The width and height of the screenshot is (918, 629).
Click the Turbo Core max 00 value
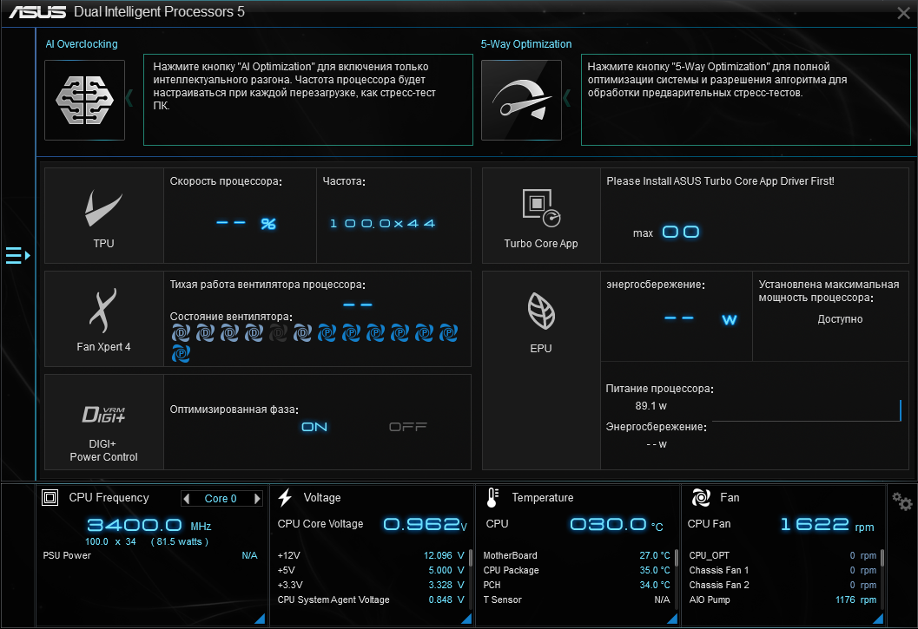pos(680,233)
